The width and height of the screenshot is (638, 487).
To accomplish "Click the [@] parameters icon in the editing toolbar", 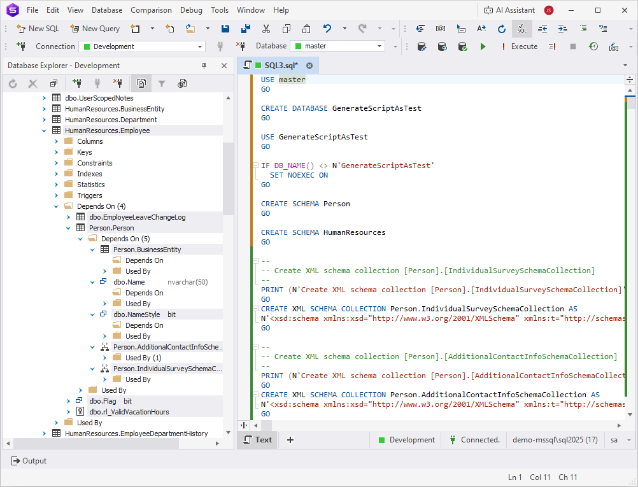I will tap(440, 29).
